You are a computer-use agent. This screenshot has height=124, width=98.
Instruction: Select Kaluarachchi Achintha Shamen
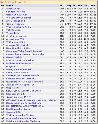point(24,91)
